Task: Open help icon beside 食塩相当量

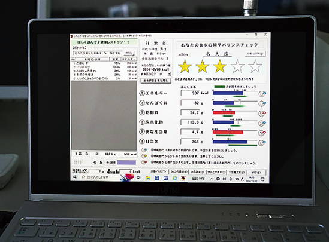Action: 142,132
